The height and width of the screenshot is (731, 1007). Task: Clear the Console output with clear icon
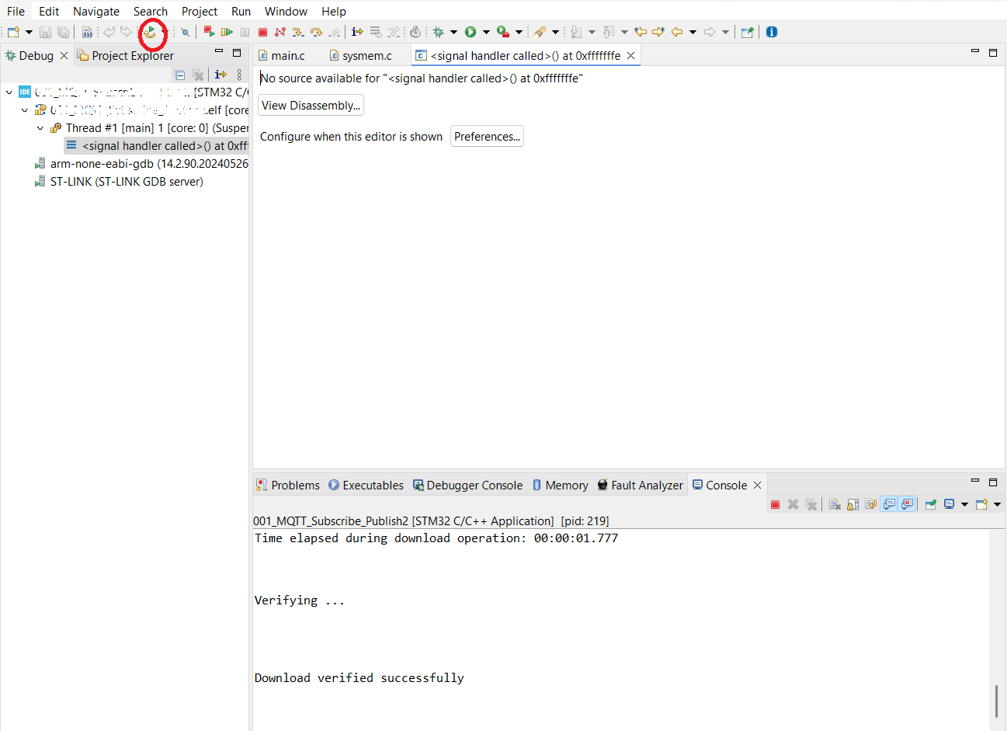point(834,503)
